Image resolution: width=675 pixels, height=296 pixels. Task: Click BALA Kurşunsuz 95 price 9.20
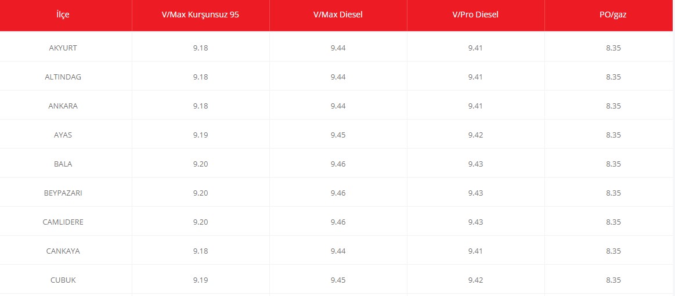[201, 164]
